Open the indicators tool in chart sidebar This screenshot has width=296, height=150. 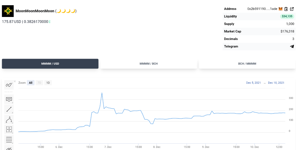9,85
